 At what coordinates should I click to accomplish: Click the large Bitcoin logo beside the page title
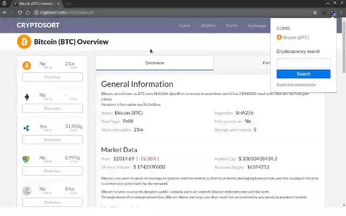point(24,42)
